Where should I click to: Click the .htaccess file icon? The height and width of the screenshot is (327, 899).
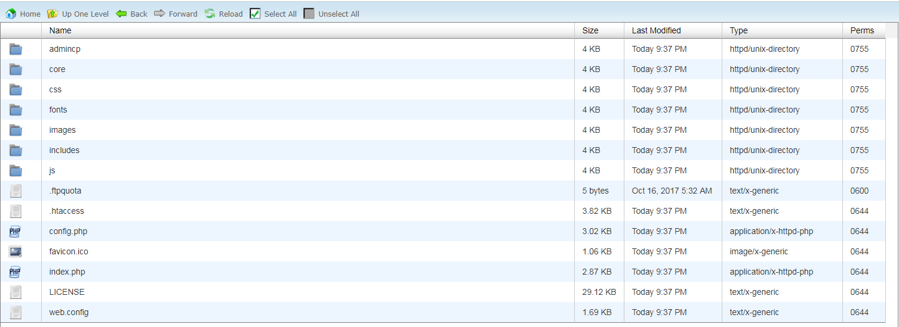[16, 211]
